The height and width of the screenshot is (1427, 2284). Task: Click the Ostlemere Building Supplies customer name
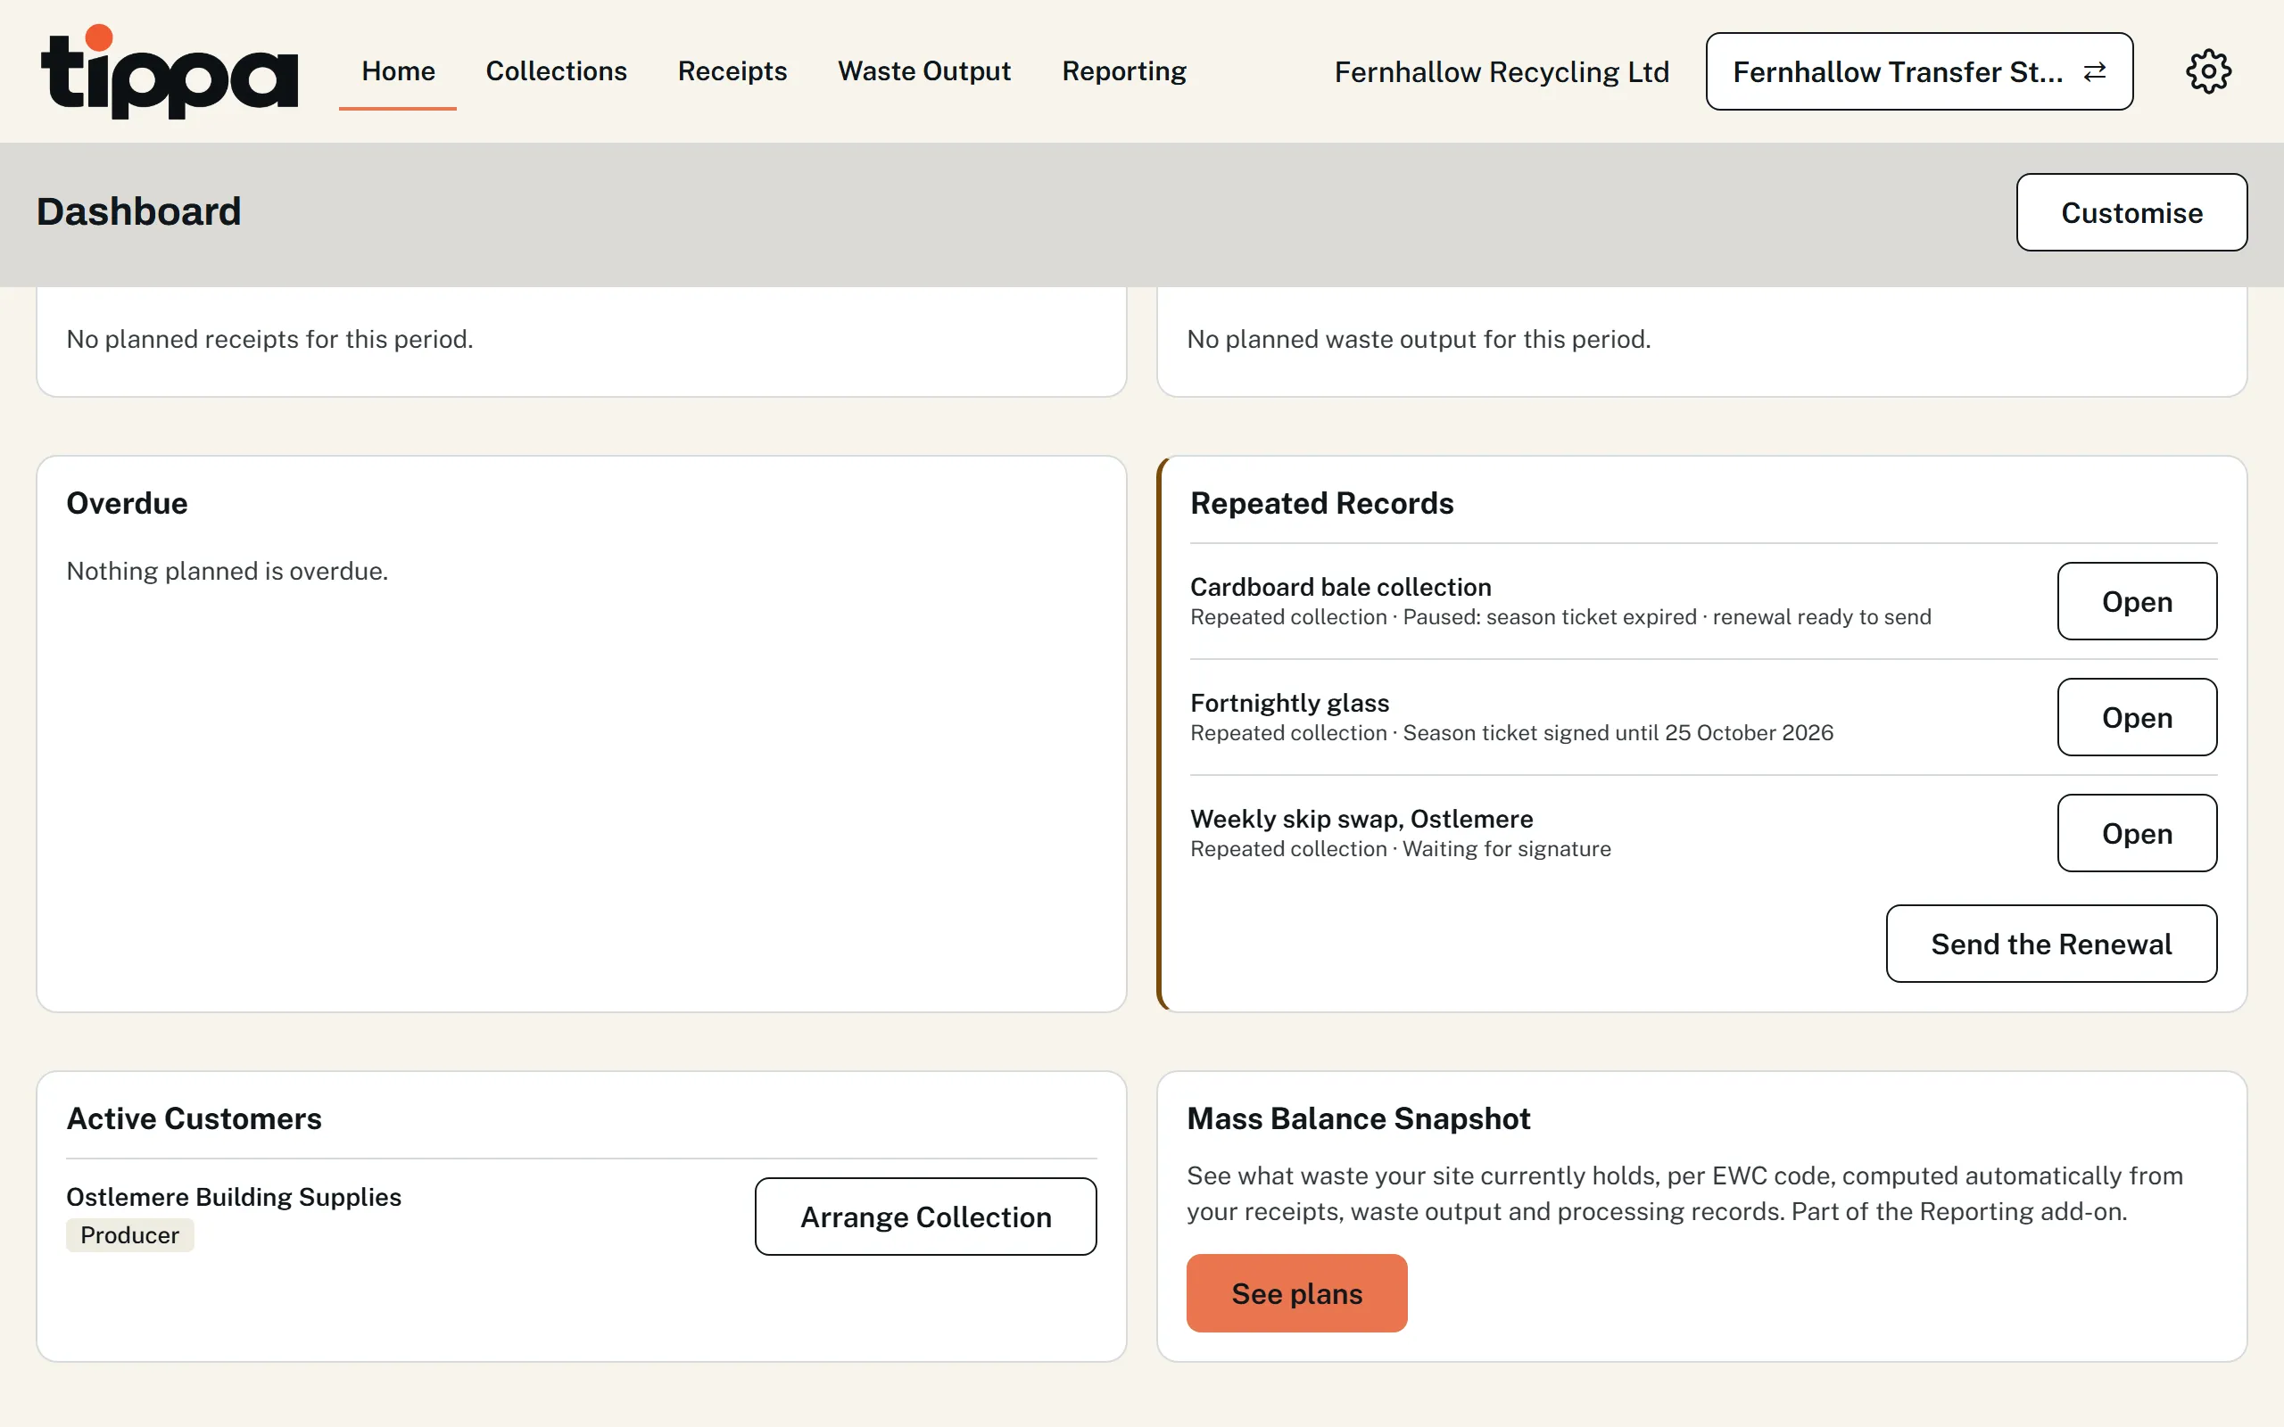[234, 1197]
